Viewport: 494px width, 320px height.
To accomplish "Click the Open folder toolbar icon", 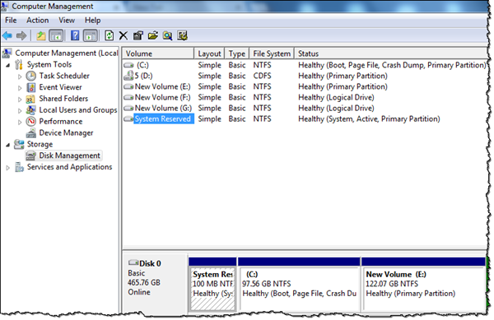I will point(153,35).
